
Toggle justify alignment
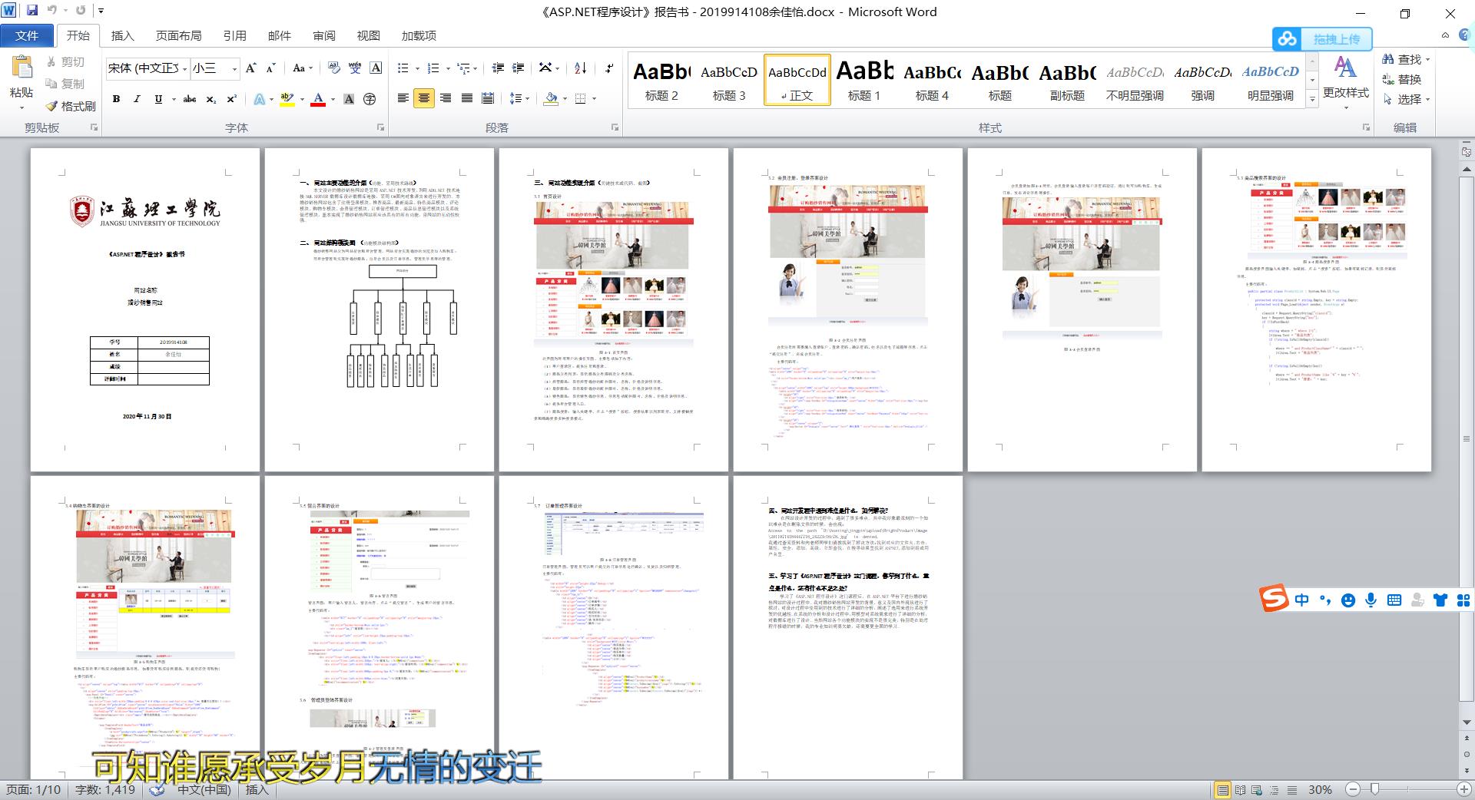(x=466, y=98)
